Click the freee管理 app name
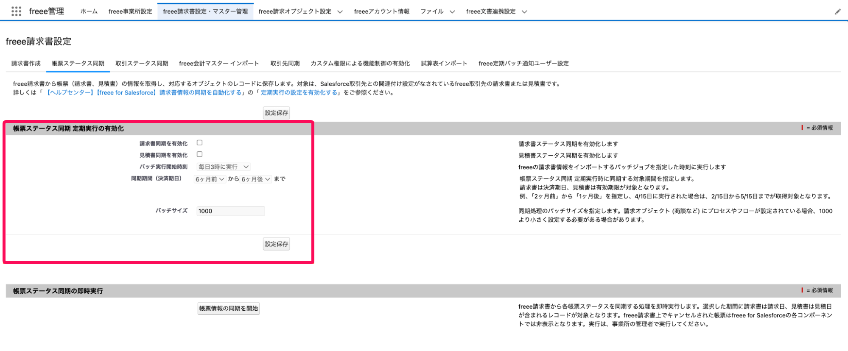848x351 pixels. (x=47, y=11)
